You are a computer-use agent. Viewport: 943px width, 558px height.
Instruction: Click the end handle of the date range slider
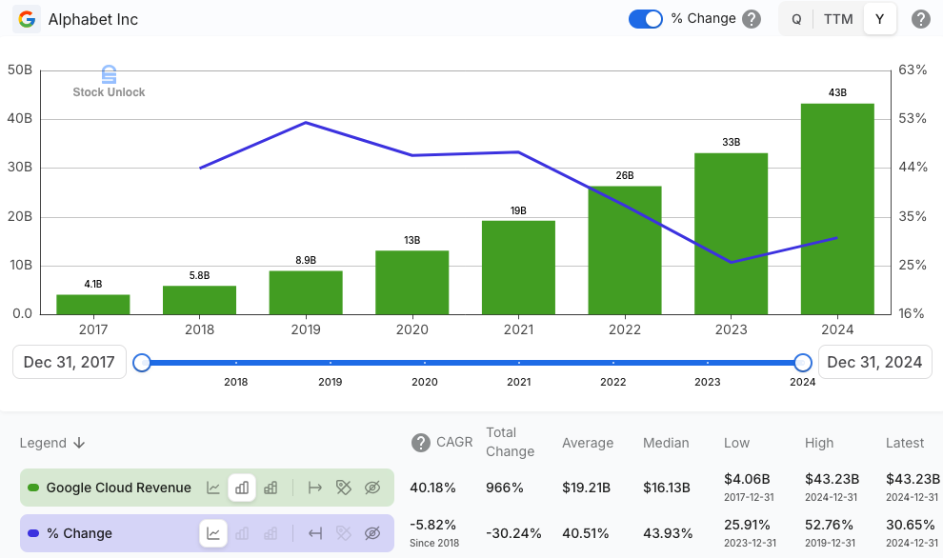coord(802,363)
